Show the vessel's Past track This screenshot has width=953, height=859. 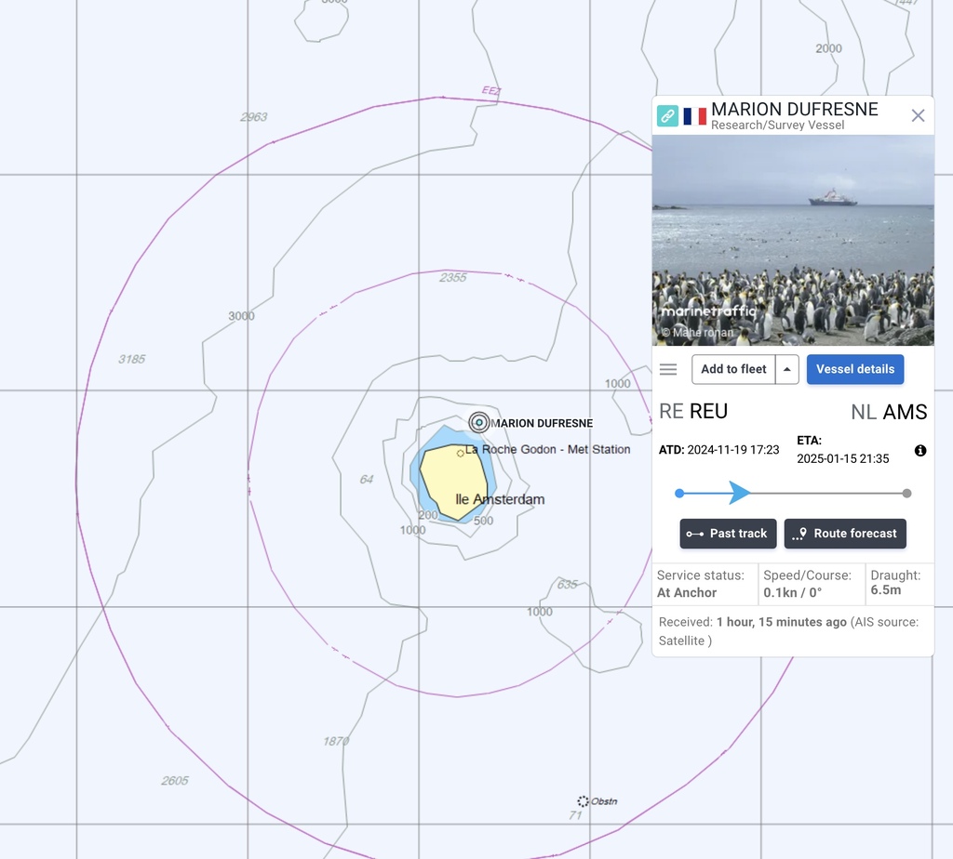pyautogui.click(x=728, y=534)
